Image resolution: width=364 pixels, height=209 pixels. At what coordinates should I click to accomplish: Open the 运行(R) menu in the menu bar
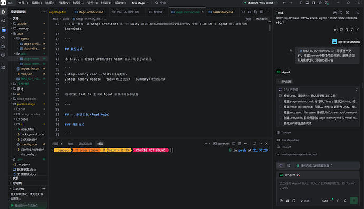tap(92, 3)
